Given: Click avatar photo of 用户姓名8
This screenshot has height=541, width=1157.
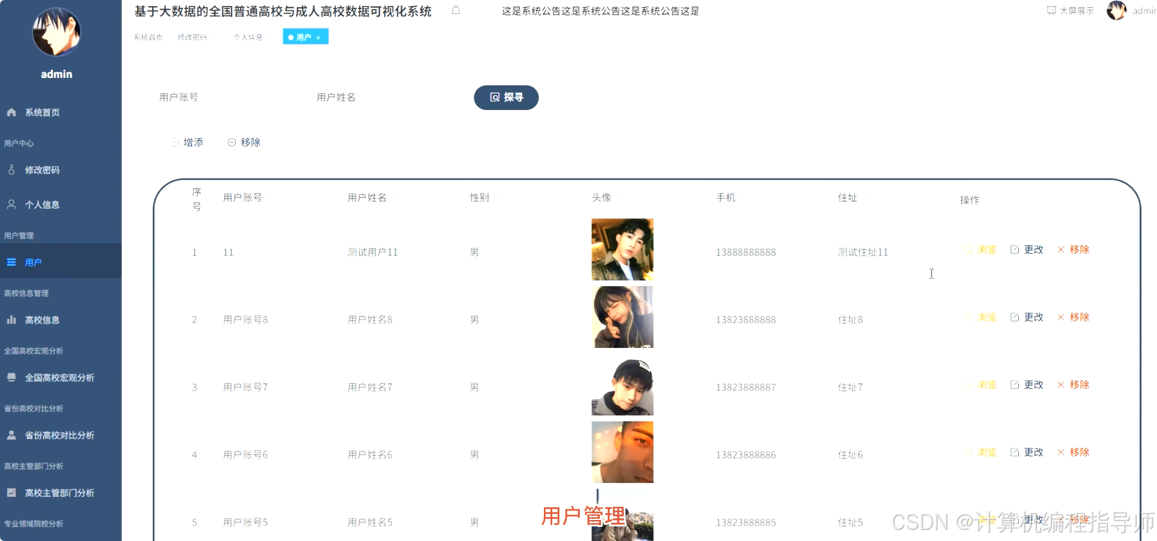Looking at the screenshot, I should coord(622,317).
